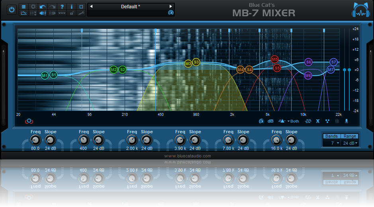
Task: Select the next preset arrow
Action: (x=171, y=6)
